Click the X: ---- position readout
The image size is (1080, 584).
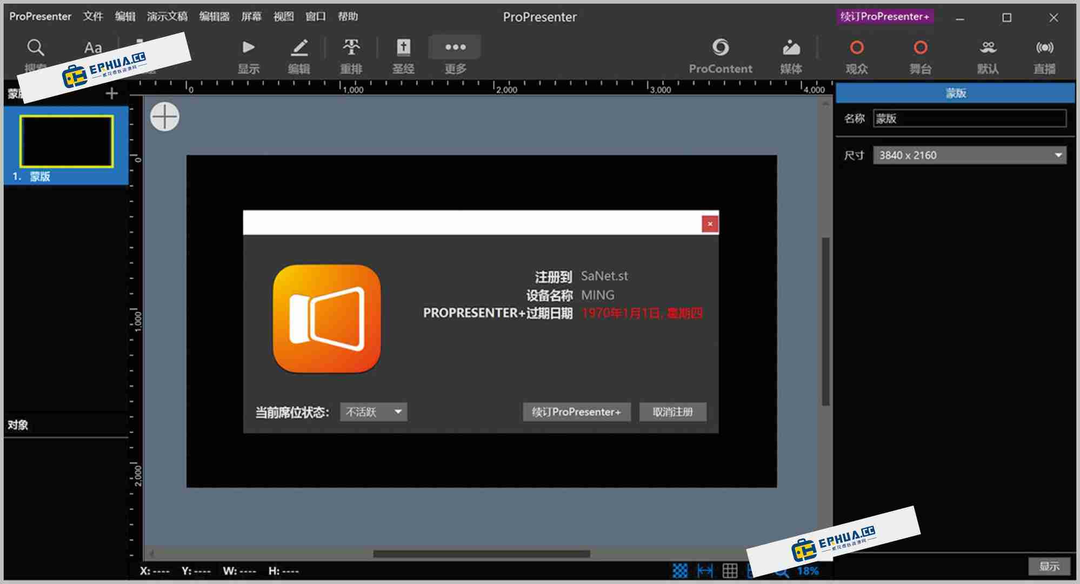[x=154, y=570]
